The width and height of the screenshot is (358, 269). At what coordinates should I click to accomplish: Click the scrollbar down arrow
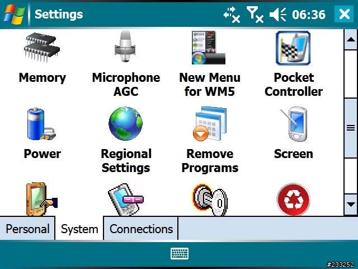pos(351,204)
